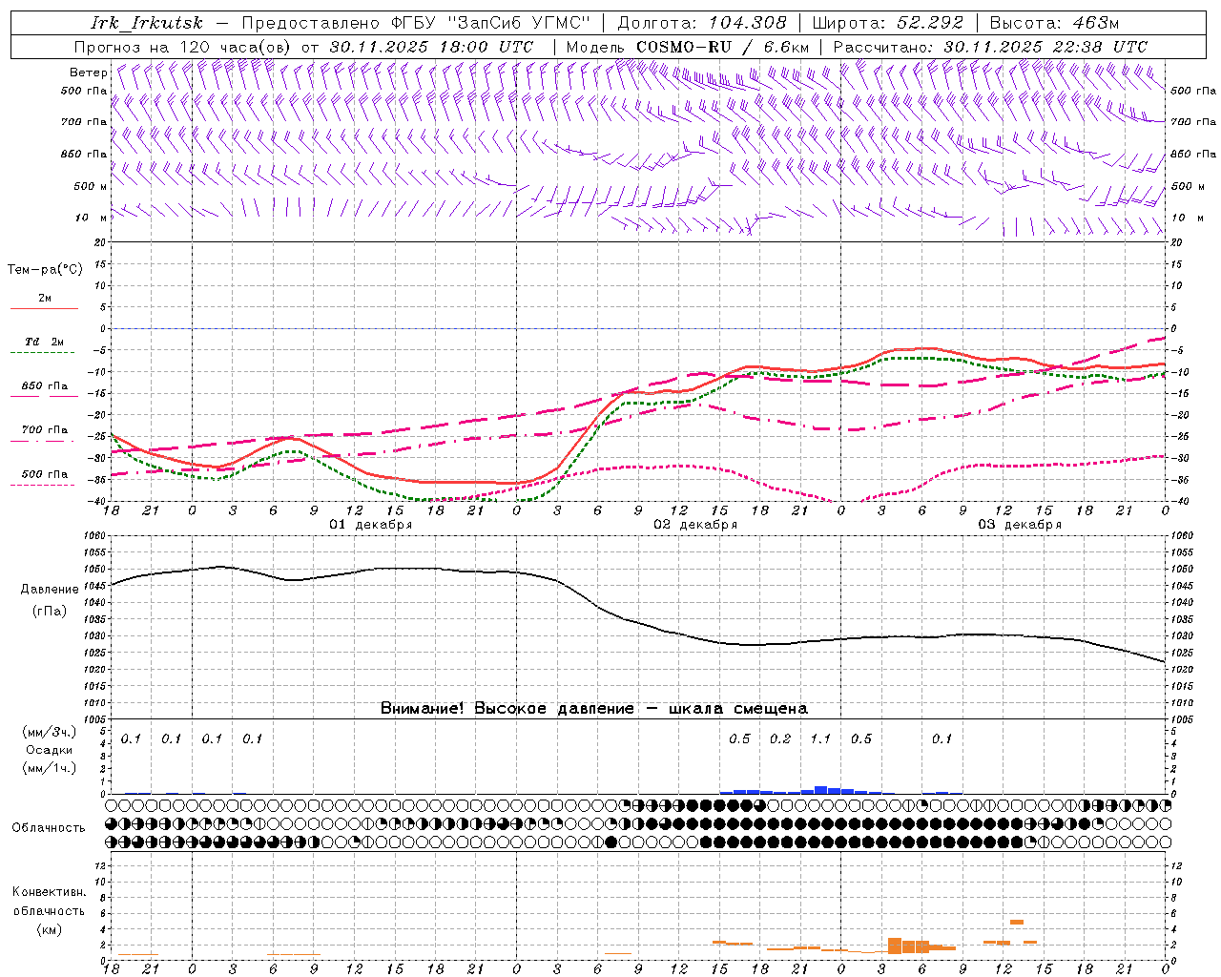1221x977 pixels.
Task: Click the Irk_Irkutsk station title
Action: coord(146,23)
